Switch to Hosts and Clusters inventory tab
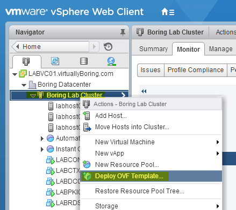The image size is (236, 210). tap(26, 61)
